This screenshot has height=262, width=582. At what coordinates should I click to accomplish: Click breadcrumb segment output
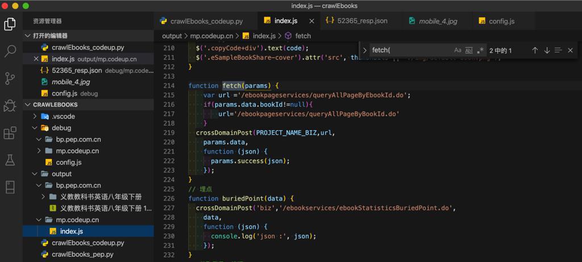click(x=172, y=36)
